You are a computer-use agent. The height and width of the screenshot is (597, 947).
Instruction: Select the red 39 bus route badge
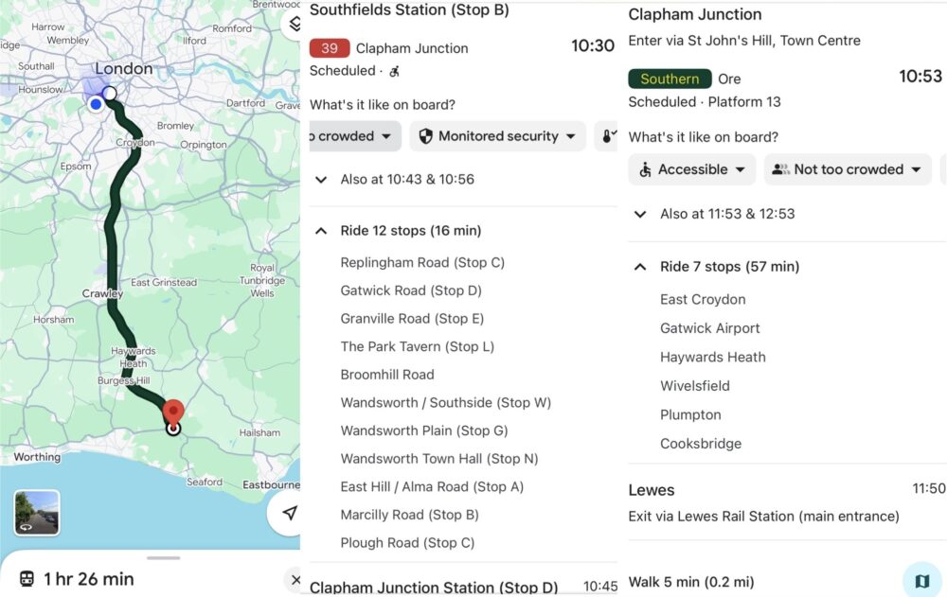click(x=330, y=48)
